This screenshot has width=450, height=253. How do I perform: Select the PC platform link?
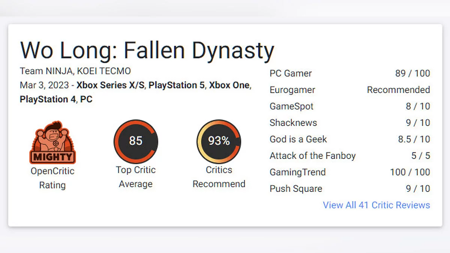pyautogui.click(x=86, y=99)
